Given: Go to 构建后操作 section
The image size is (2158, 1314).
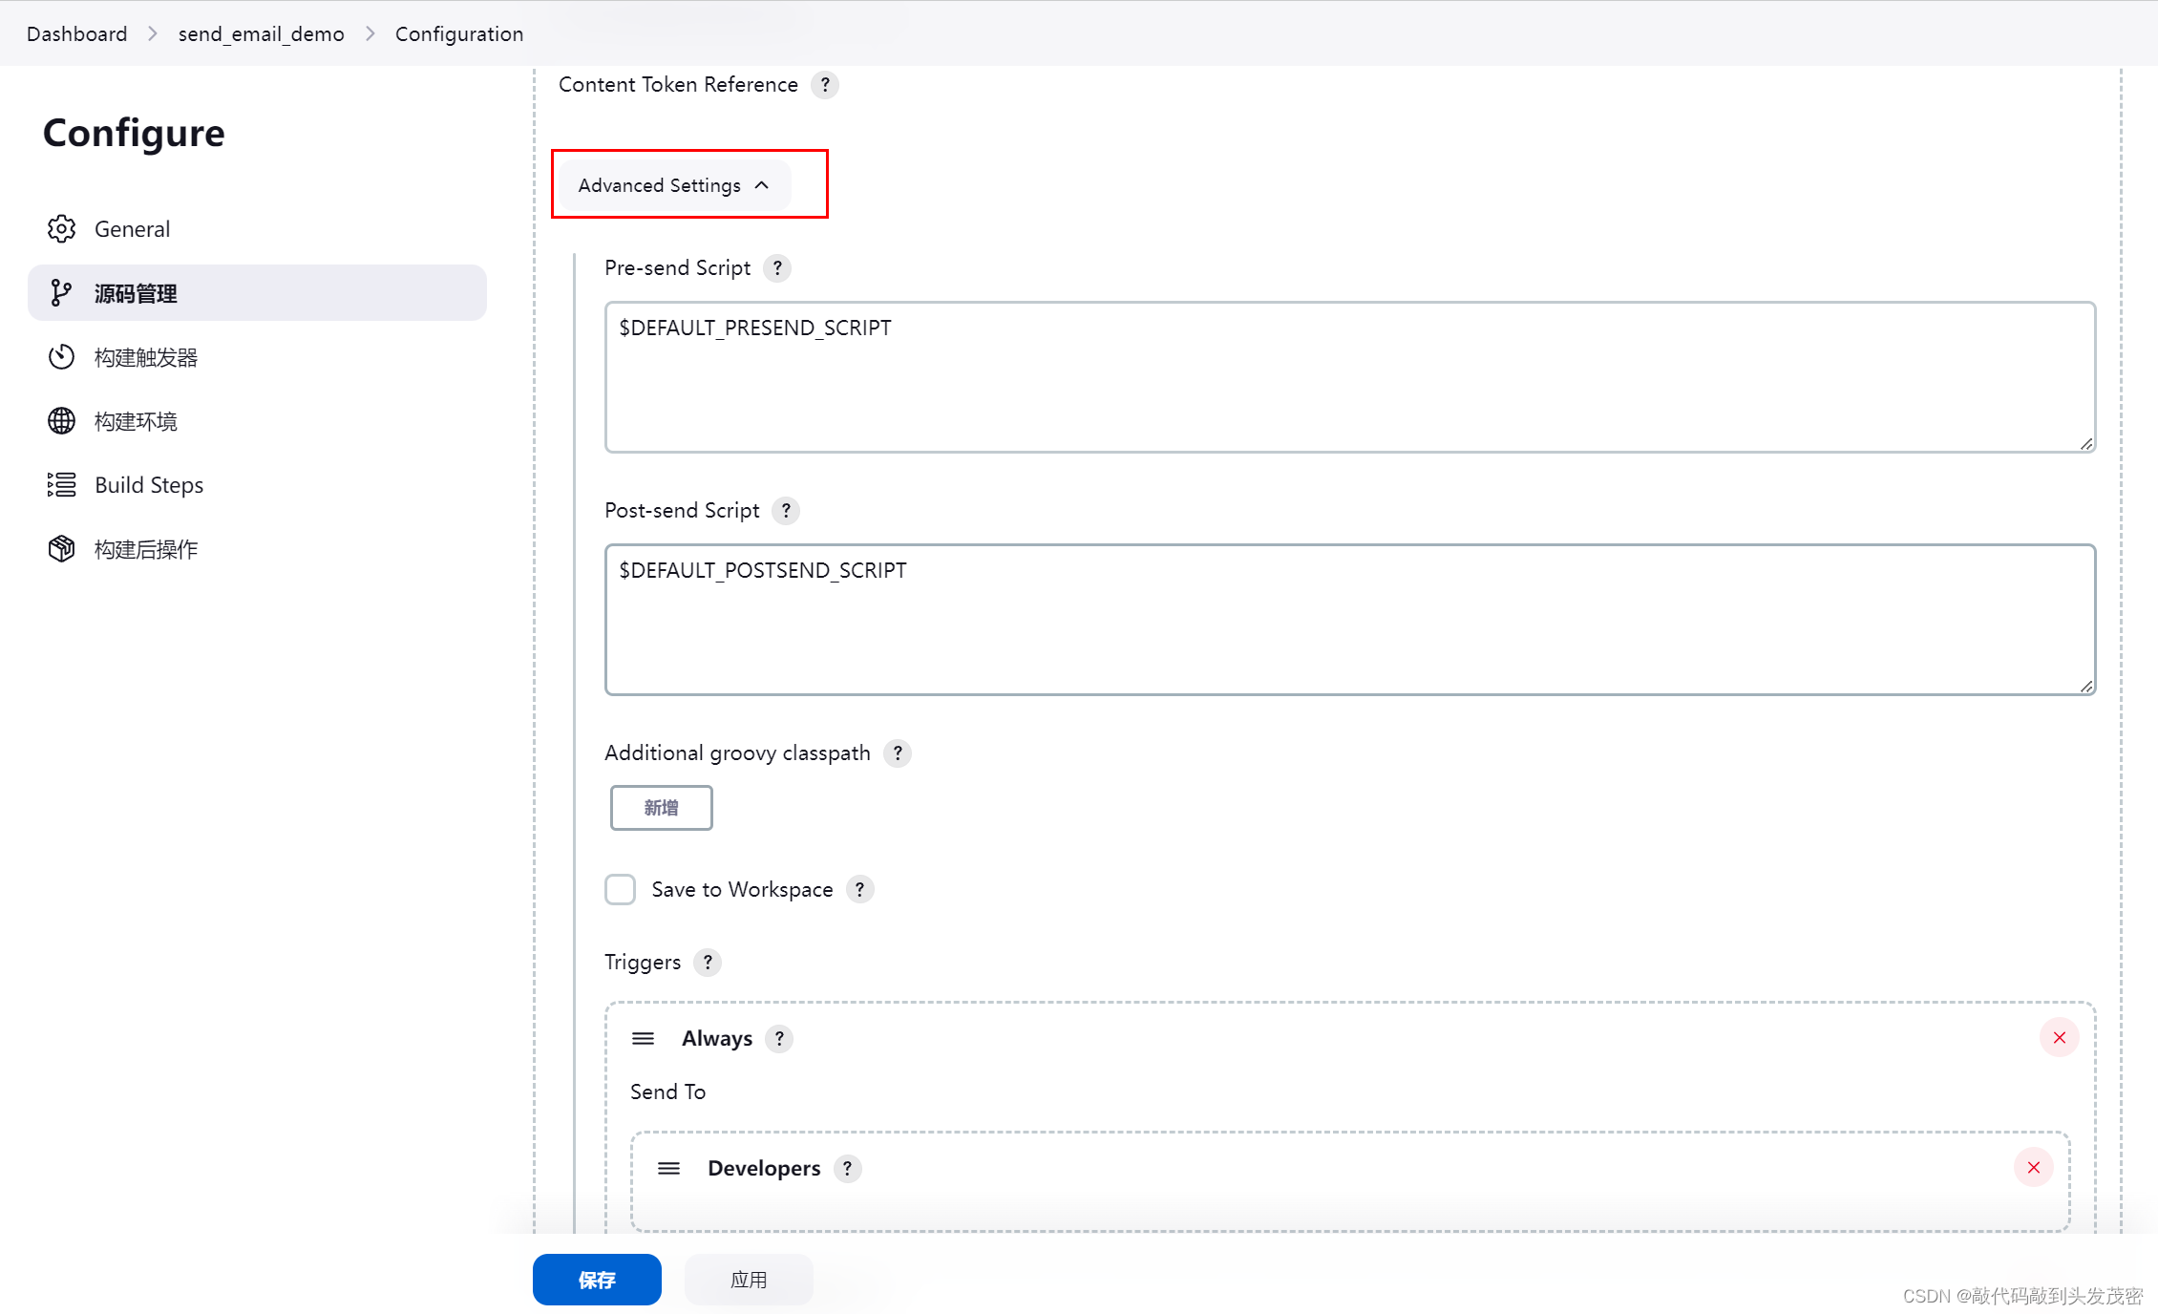Looking at the screenshot, I should coord(257,549).
